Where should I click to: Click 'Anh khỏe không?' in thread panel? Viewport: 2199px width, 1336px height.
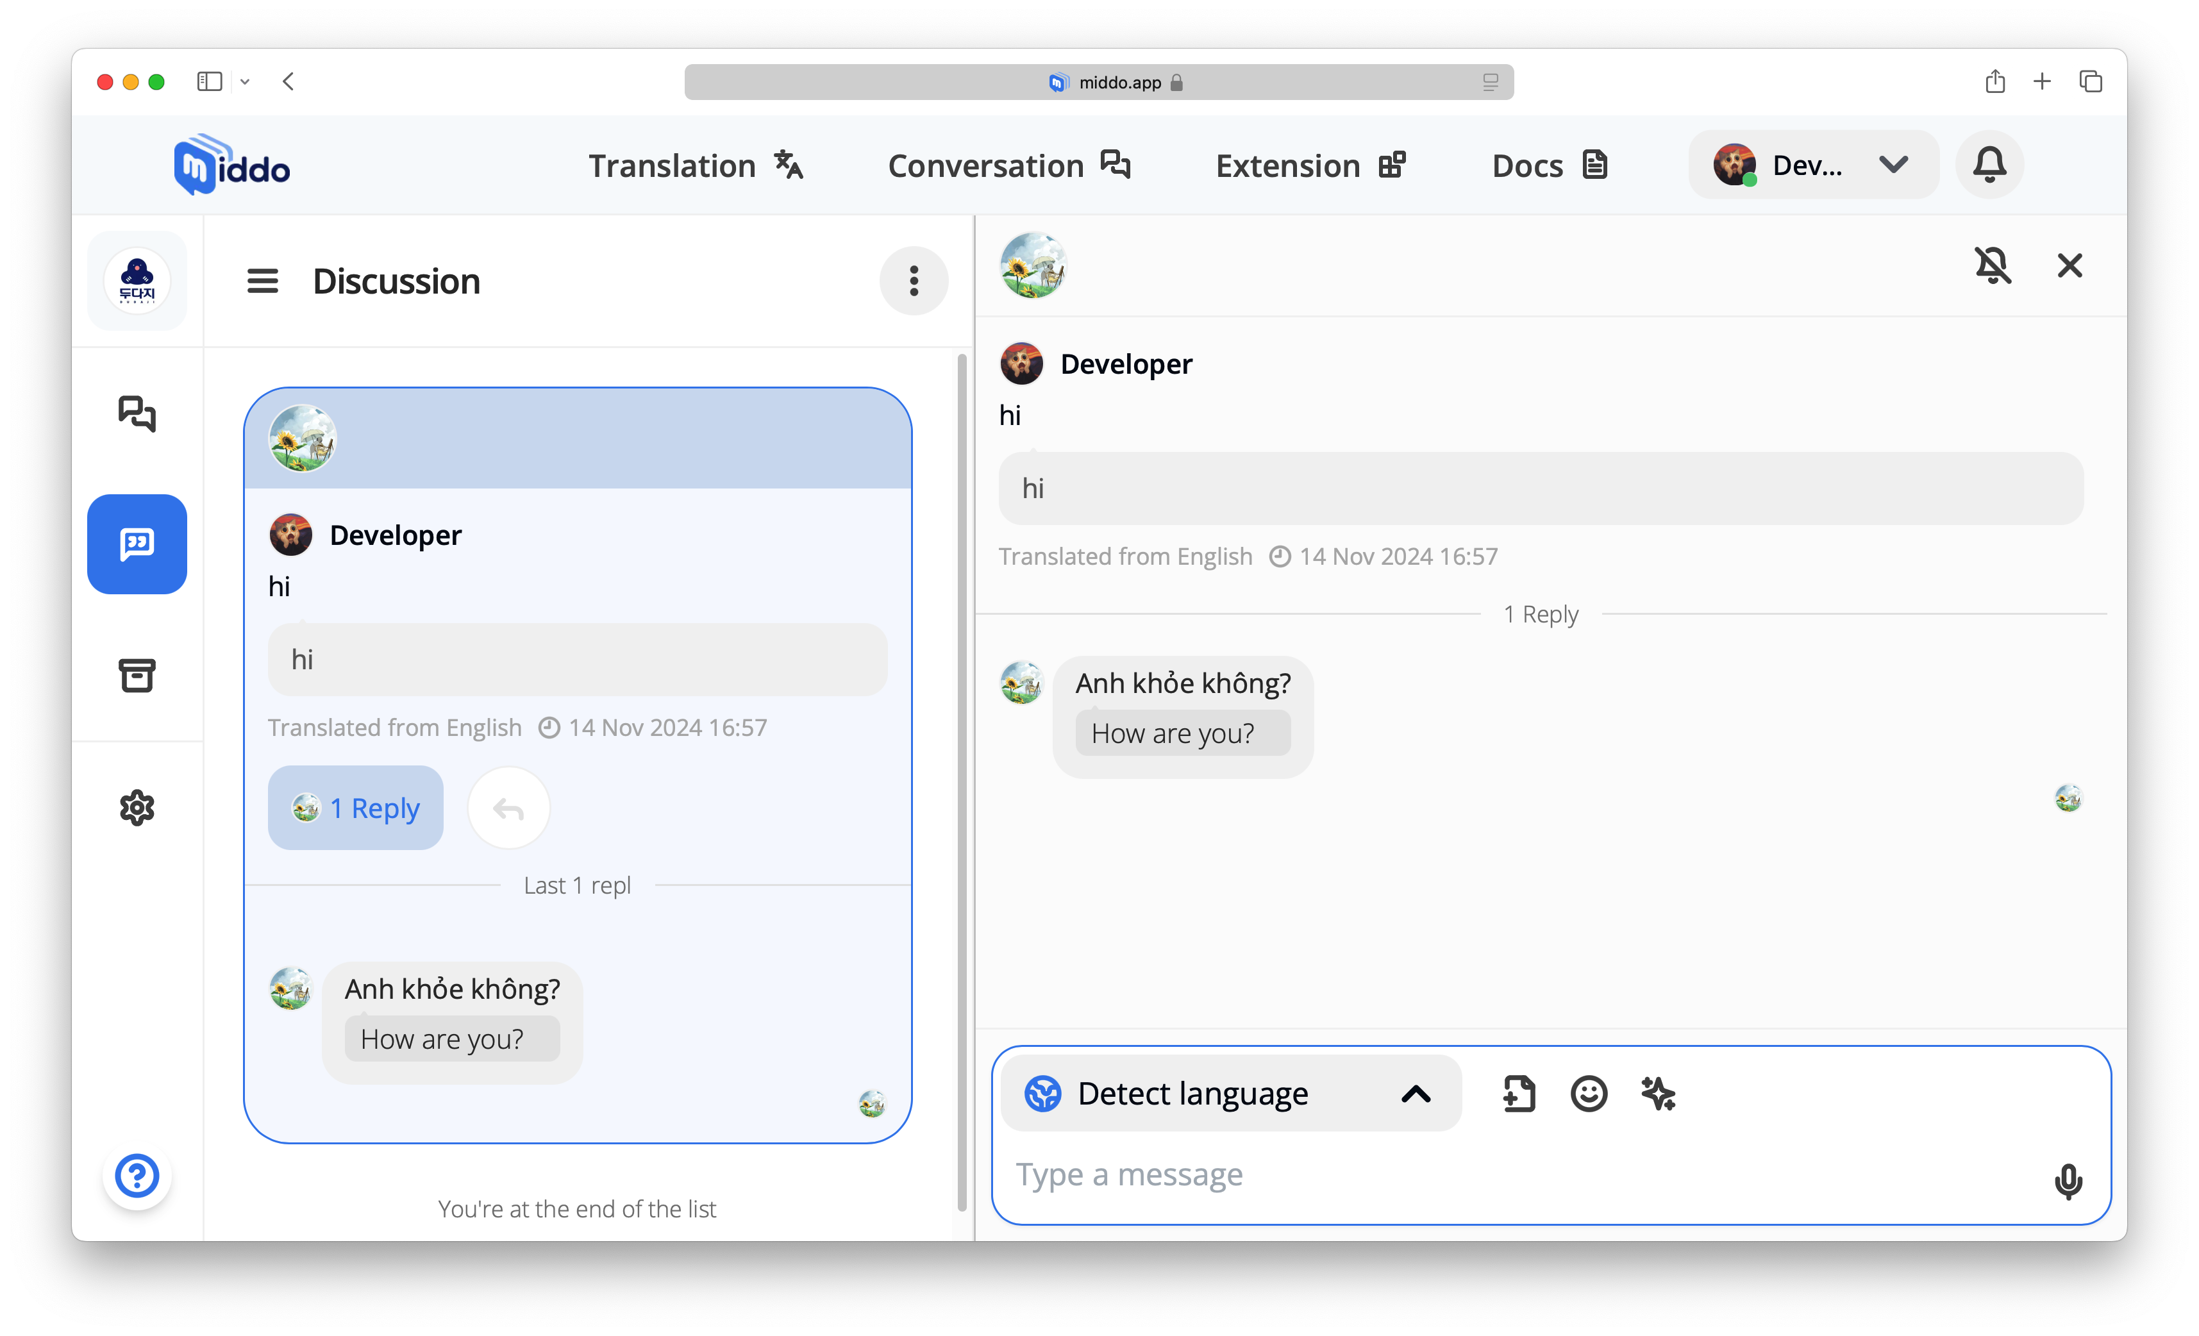[x=1182, y=683]
